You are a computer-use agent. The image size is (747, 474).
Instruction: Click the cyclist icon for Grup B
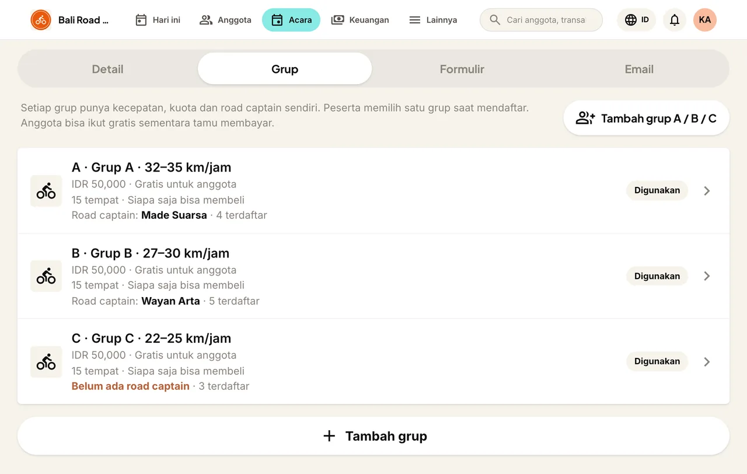pos(46,276)
